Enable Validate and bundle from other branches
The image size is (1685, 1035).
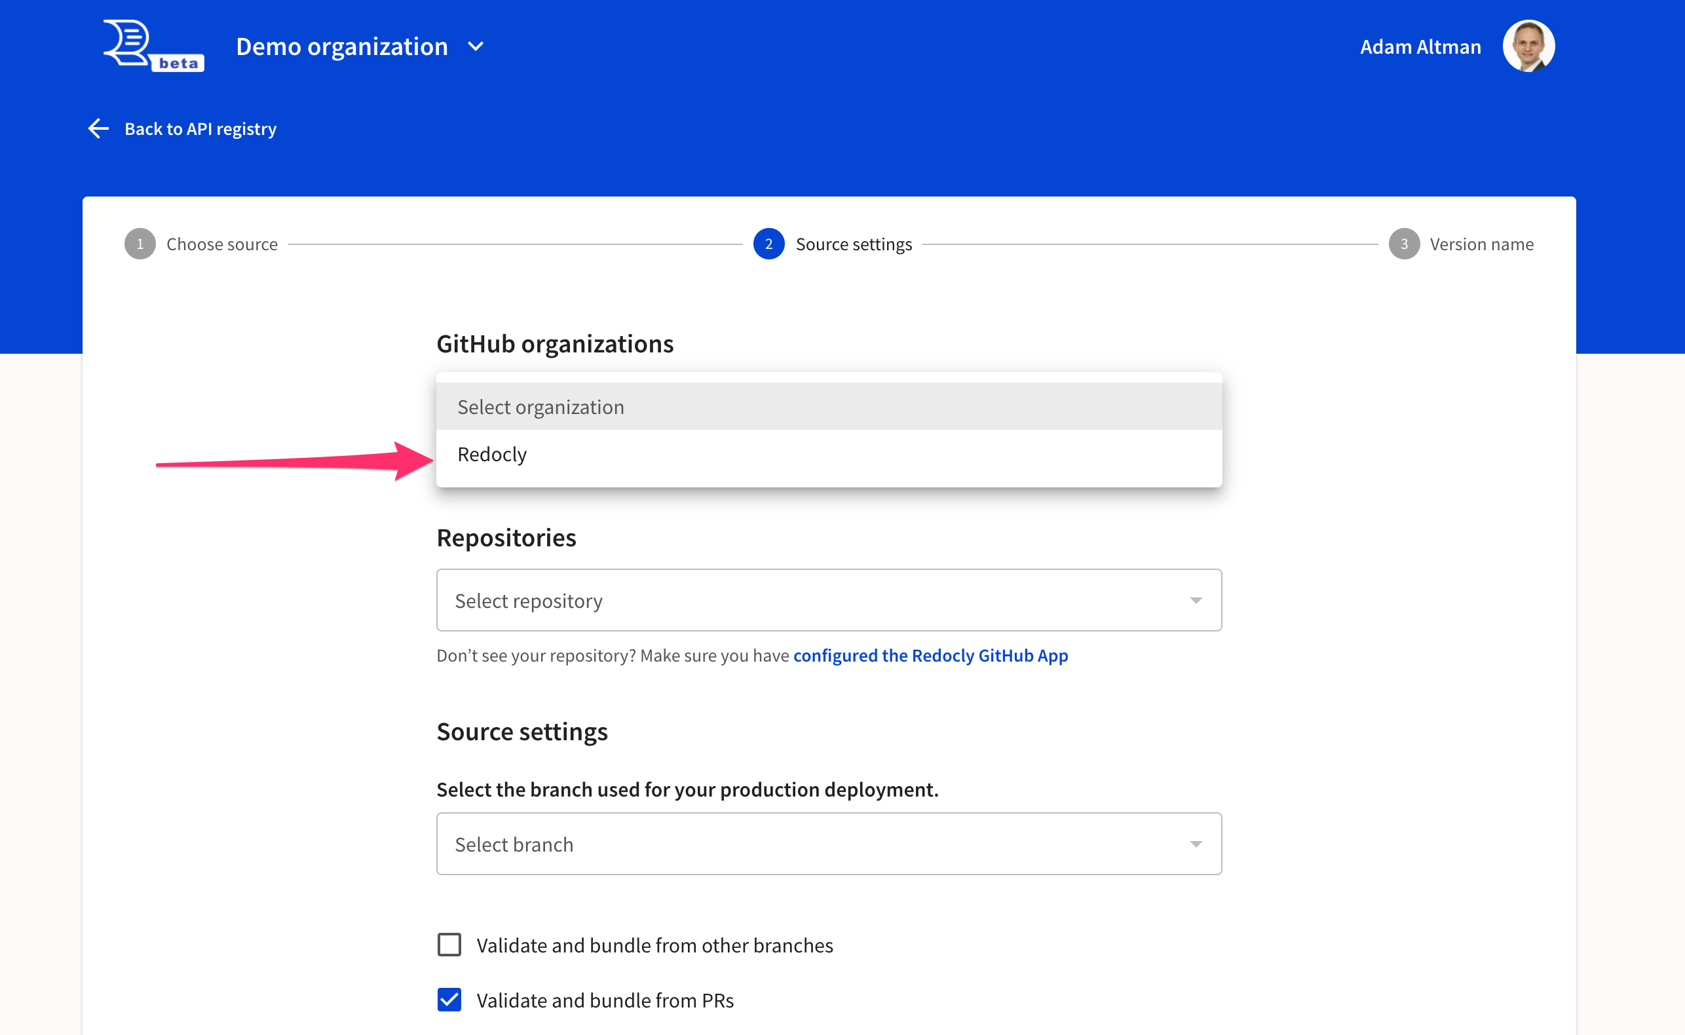pos(449,945)
